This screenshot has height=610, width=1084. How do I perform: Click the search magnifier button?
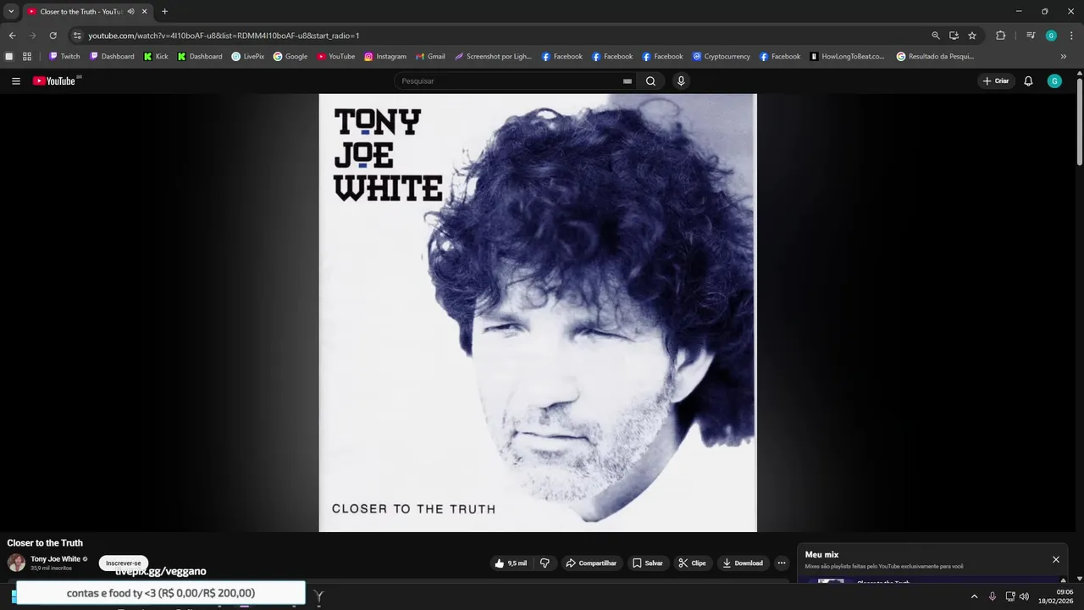click(650, 81)
